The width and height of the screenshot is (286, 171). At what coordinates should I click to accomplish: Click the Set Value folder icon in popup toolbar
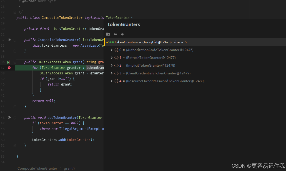108,34
